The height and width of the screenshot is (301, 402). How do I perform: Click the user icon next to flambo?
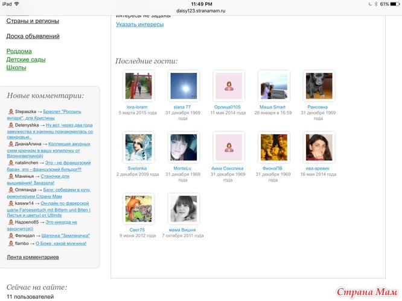click(x=11, y=244)
